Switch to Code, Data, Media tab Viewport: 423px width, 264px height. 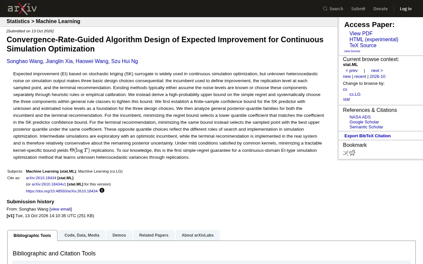tap(82, 235)
